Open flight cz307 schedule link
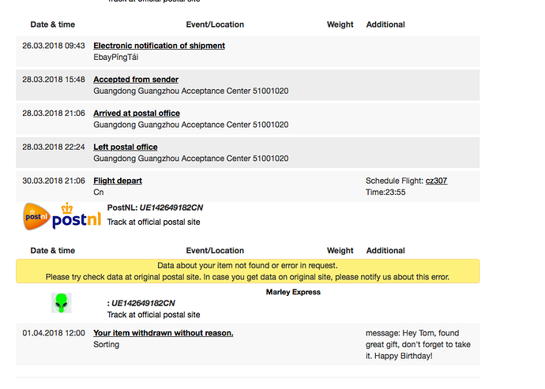This screenshot has width=545, height=389. click(436, 181)
